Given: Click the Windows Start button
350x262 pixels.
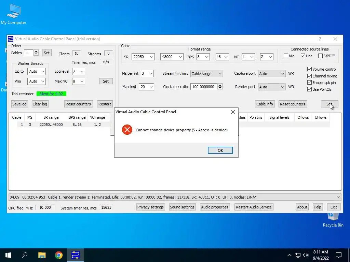Looking at the screenshot, I should pyautogui.click(x=8, y=255).
